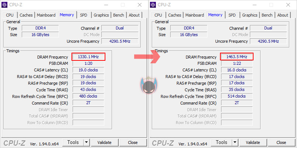Expand the Tools dropdown arrow in left window
This screenshot has height=148, width=297.
click(x=87, y=142)
